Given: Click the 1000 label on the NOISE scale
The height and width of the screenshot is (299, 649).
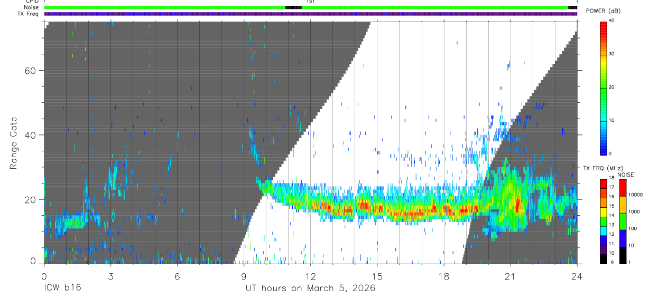Looking at the screenshot, I should (x=634, y=211).
